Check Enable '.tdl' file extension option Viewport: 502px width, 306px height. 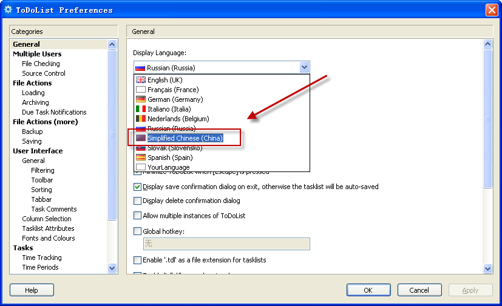137,260
